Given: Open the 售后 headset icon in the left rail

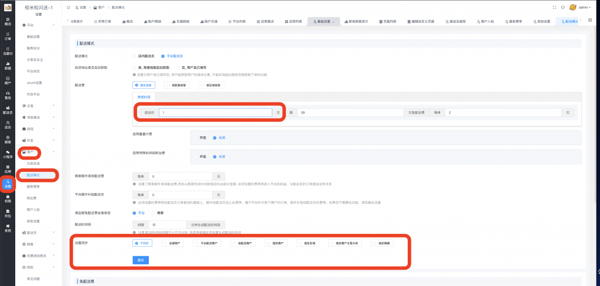Looking at the screenshot, I should (x=8, y=95).
